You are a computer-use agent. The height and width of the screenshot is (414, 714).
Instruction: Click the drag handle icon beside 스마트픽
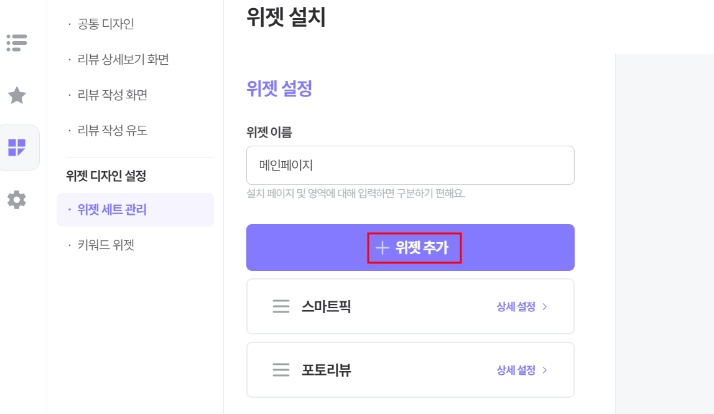pos(281,306)
